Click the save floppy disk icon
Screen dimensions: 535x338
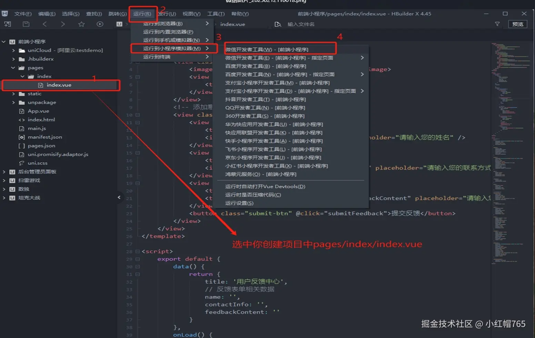pos(26,24)
